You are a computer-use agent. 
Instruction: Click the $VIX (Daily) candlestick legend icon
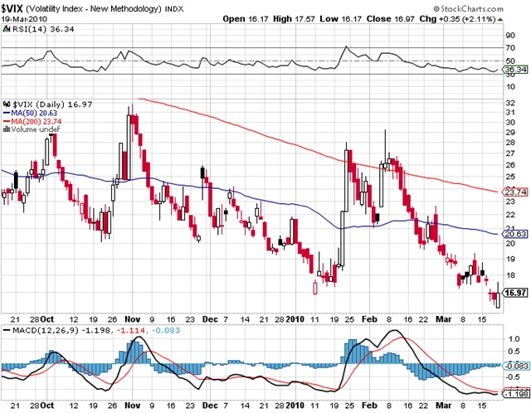point(6,104)
